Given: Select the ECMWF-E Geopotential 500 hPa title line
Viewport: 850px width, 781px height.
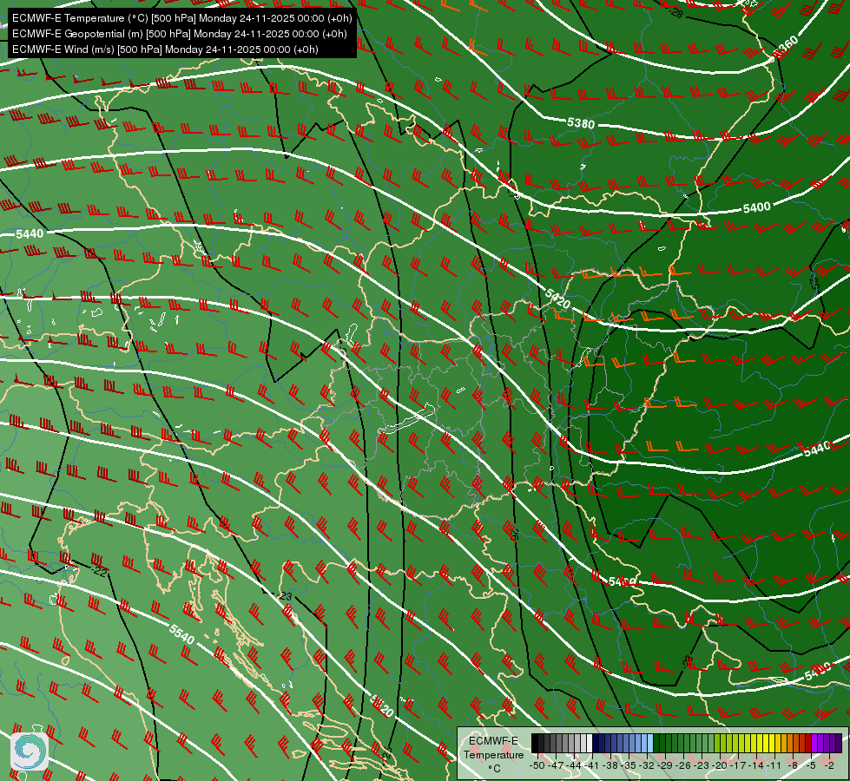Looking at the screenshot, I should (180, 34).
